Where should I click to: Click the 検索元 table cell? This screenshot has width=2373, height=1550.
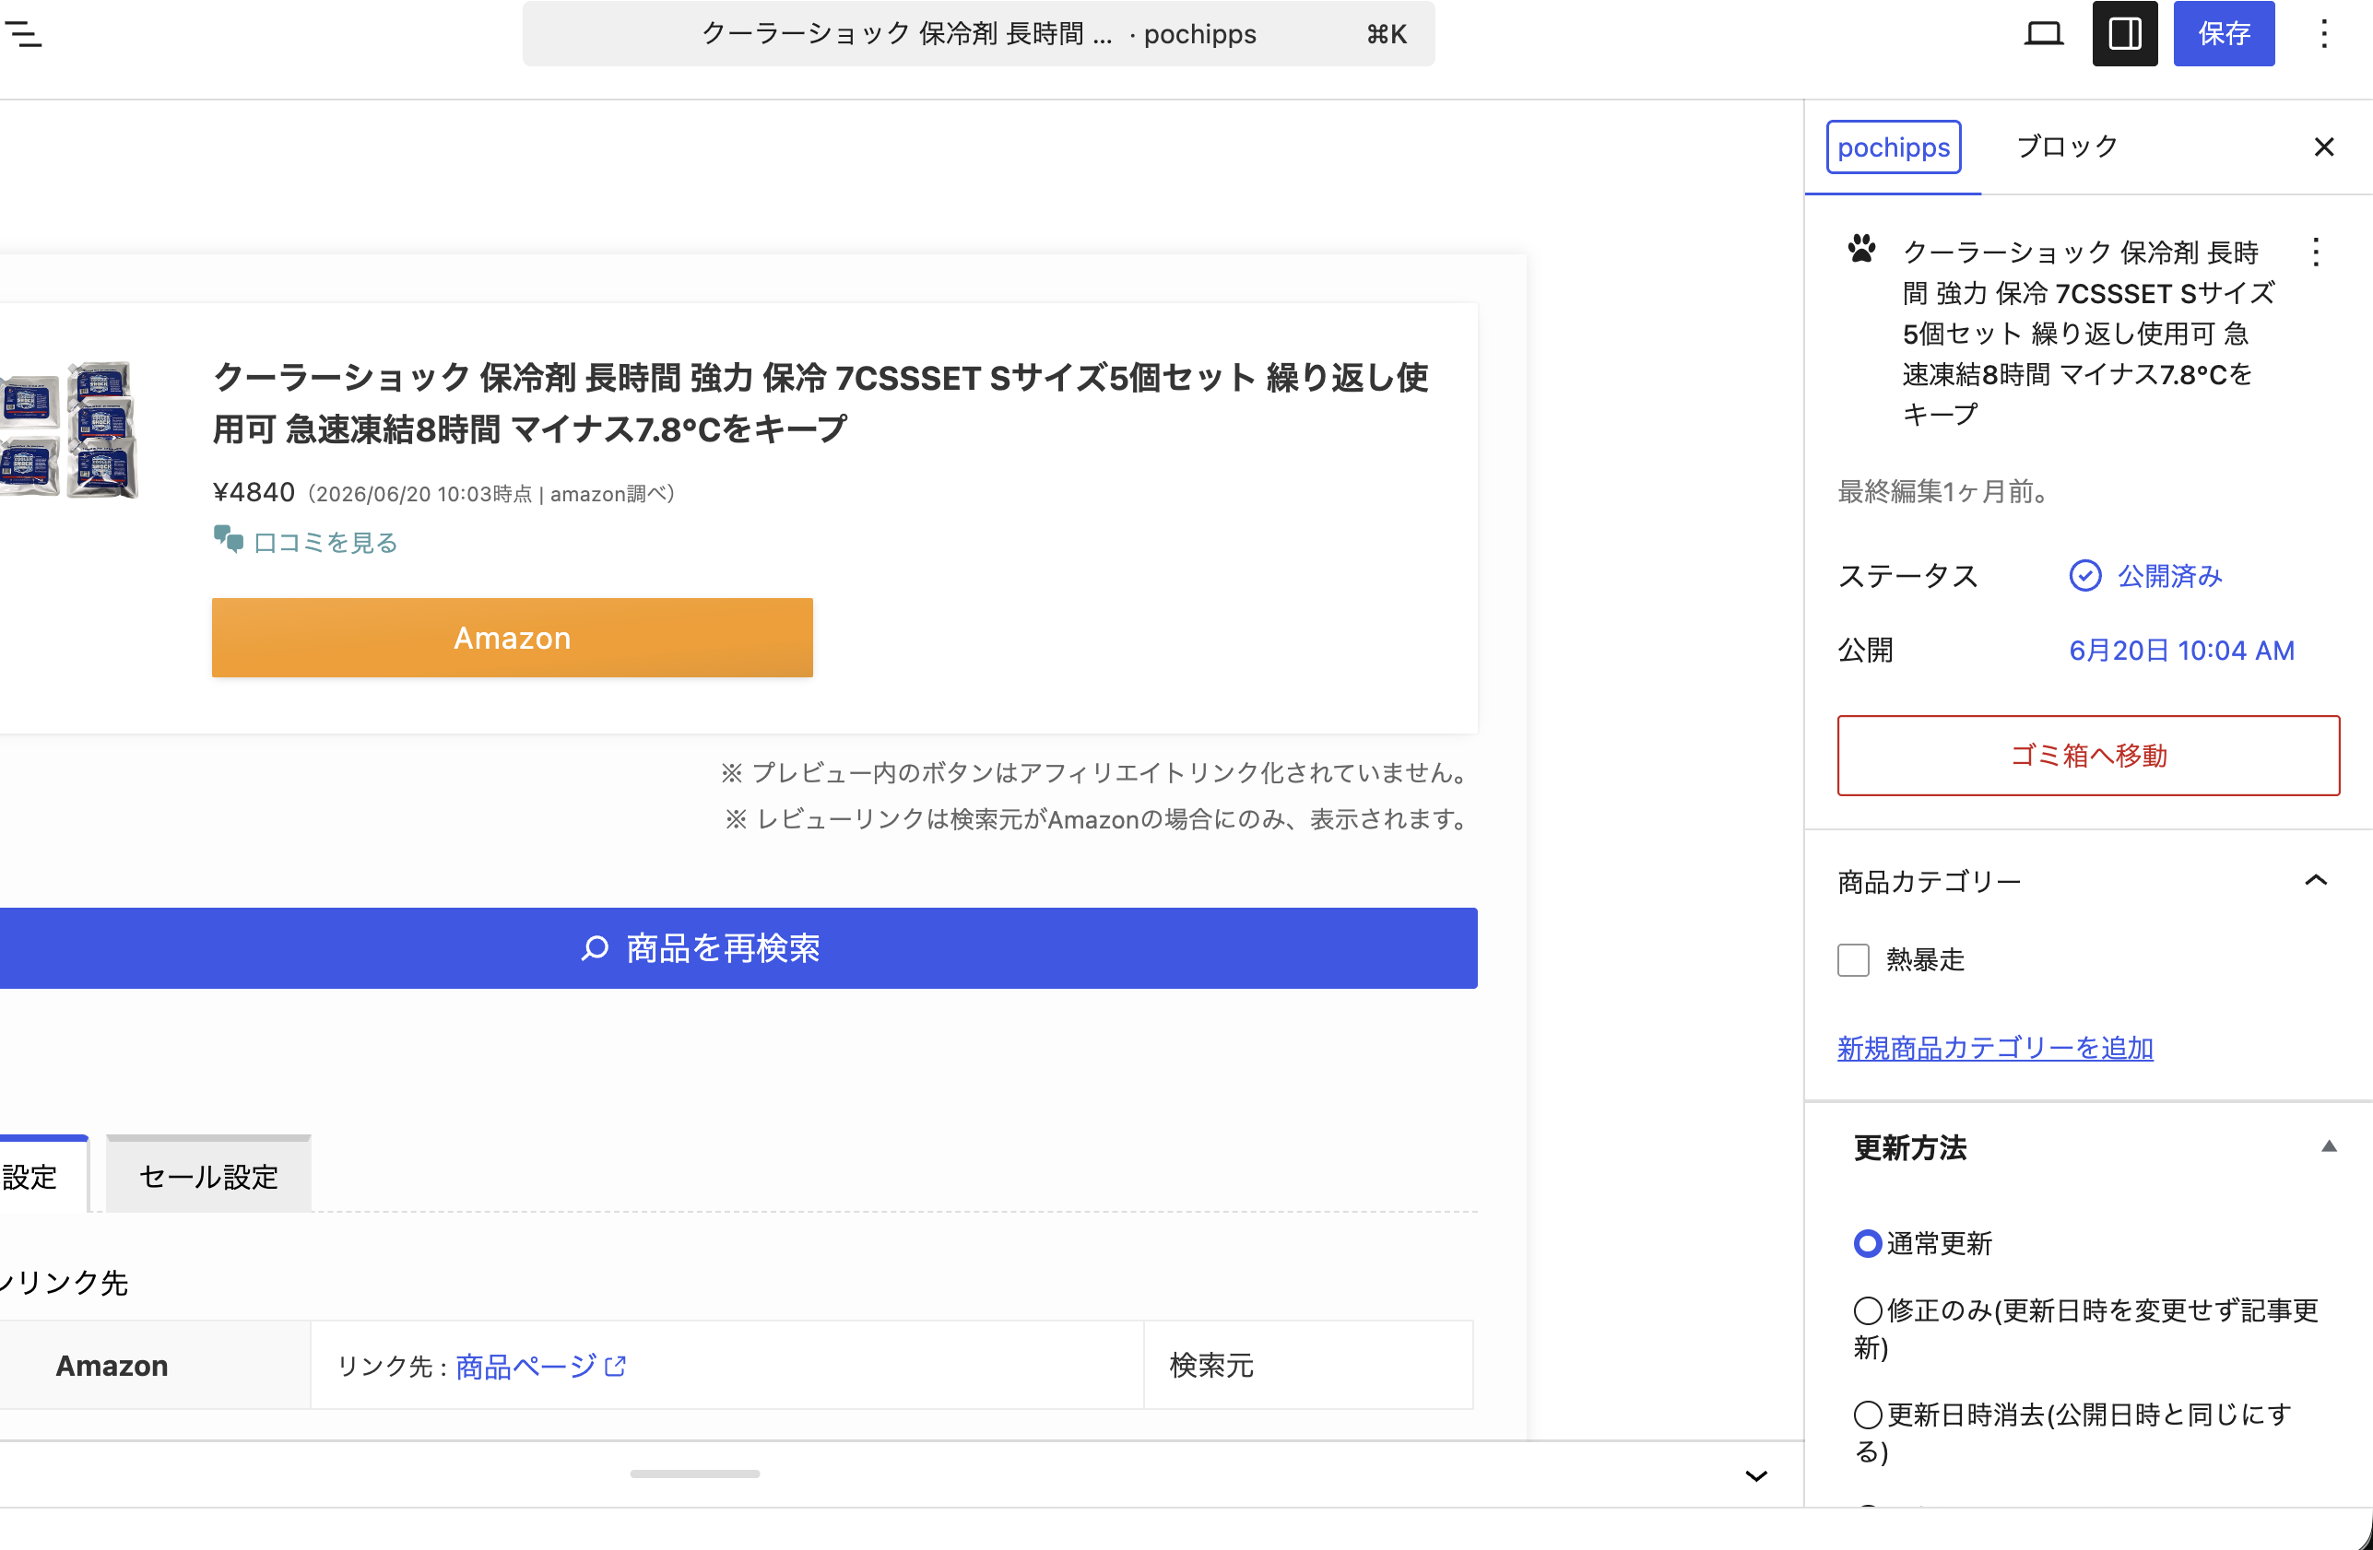coord(1307,1366)
